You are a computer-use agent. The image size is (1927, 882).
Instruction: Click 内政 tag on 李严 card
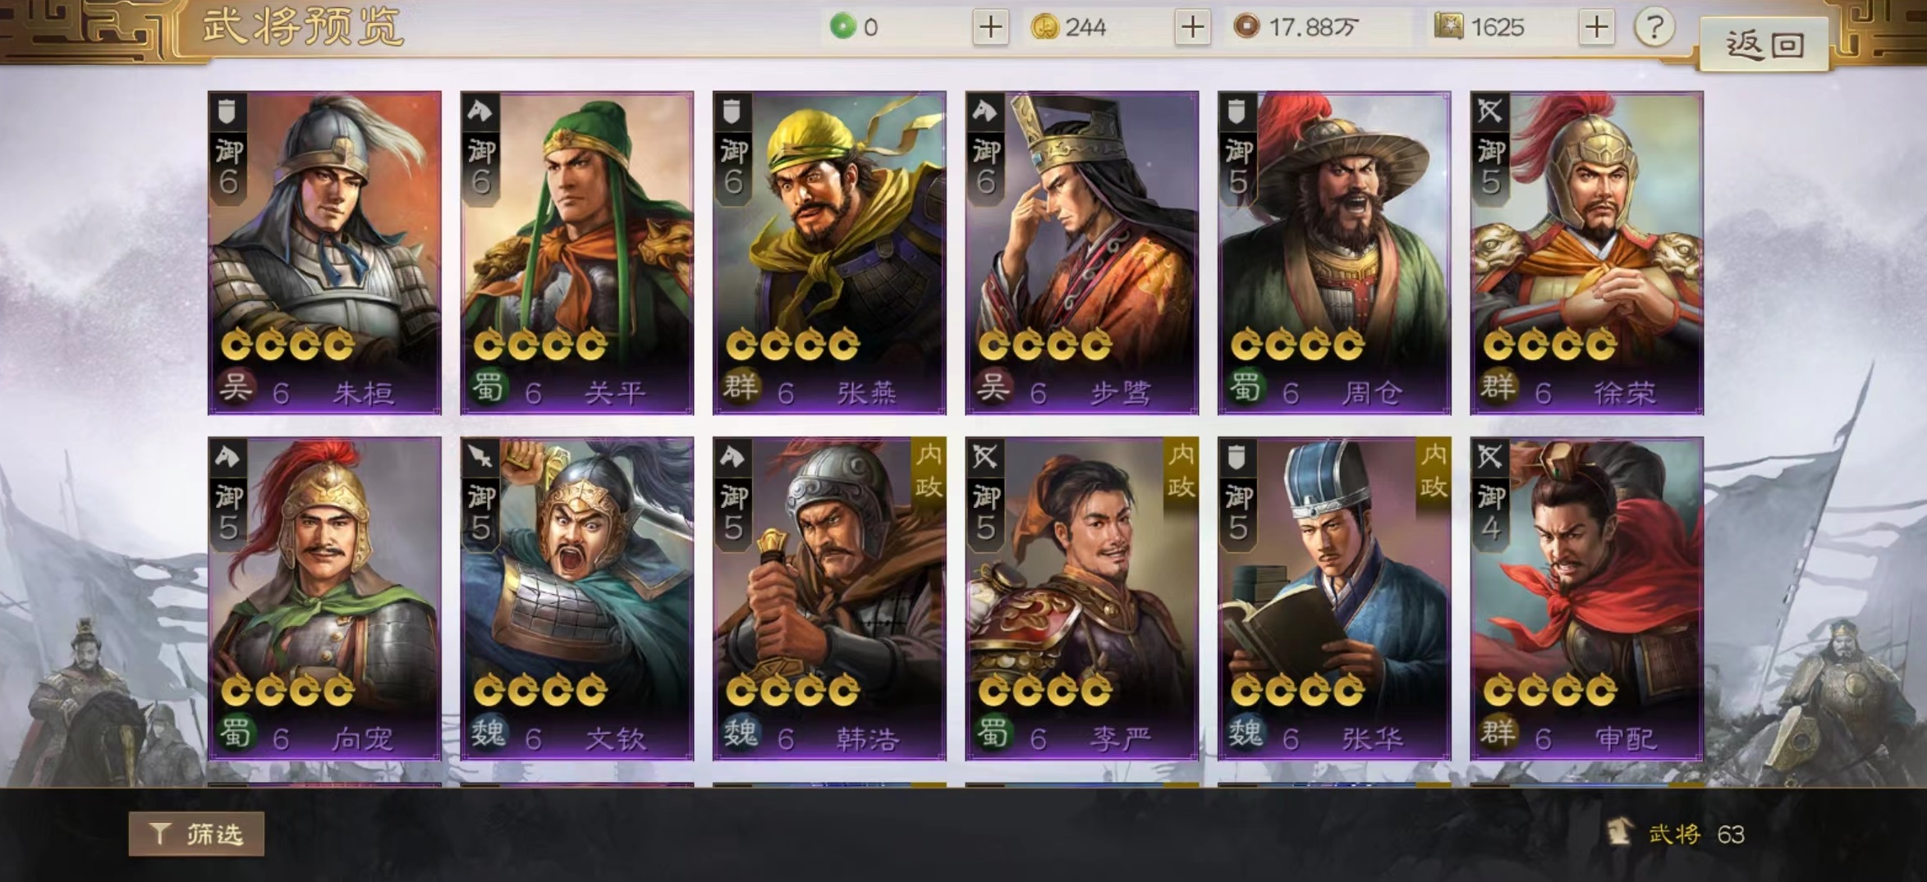(1181, 472)
